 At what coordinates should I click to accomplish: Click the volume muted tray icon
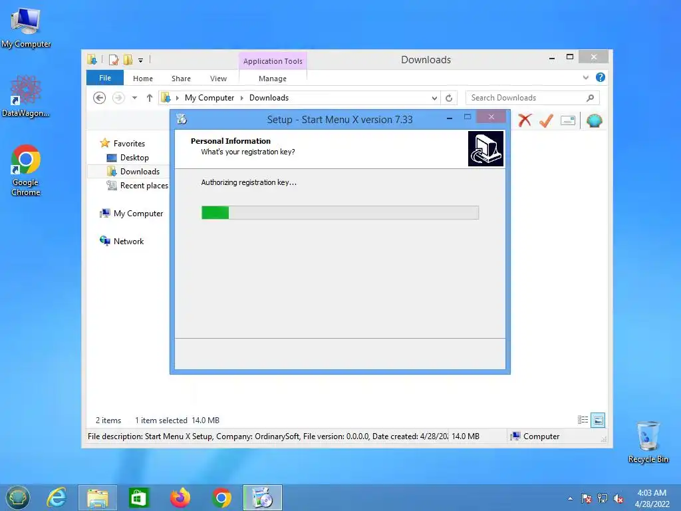pos(618,498)
